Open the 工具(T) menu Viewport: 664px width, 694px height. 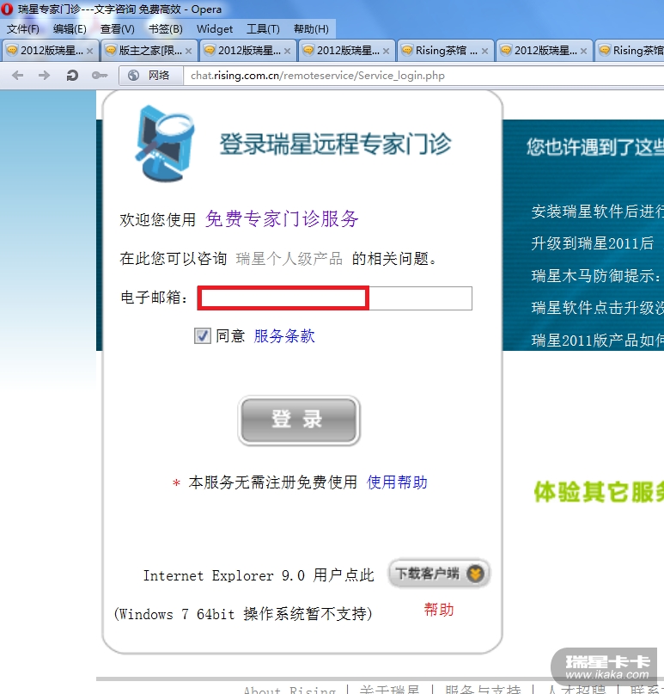263,29
